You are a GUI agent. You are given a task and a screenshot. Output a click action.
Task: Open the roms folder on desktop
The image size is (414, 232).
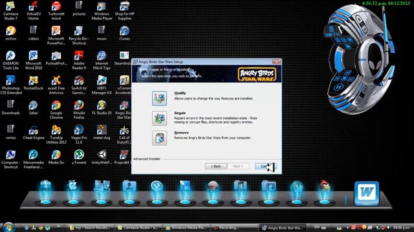[10, 132]
